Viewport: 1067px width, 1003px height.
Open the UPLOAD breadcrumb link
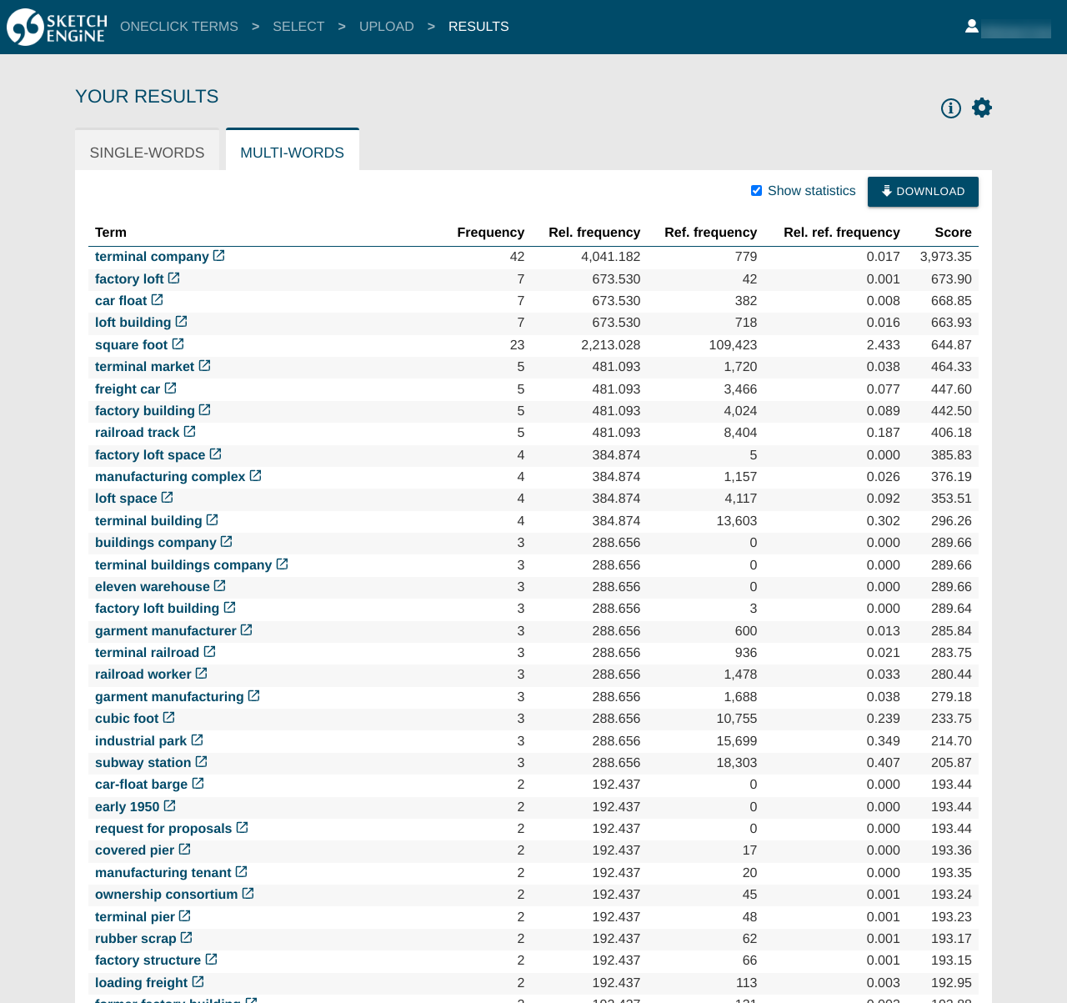point(386,26)
